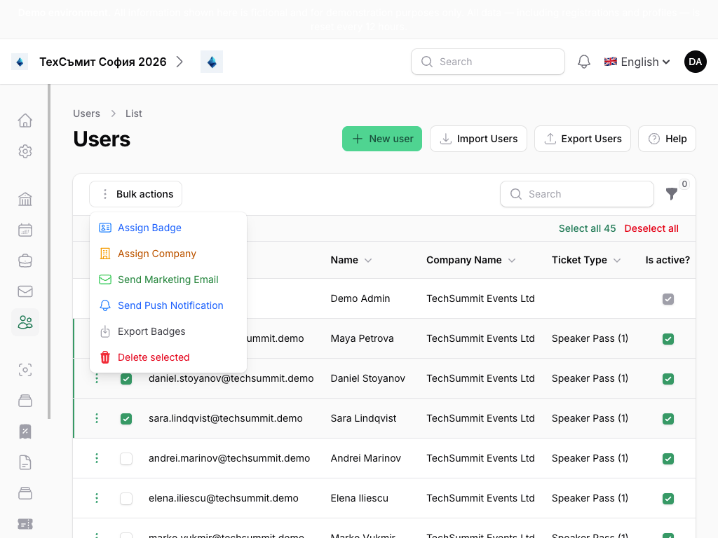Open the table filter funnel icon

click(x=672, y=194)
